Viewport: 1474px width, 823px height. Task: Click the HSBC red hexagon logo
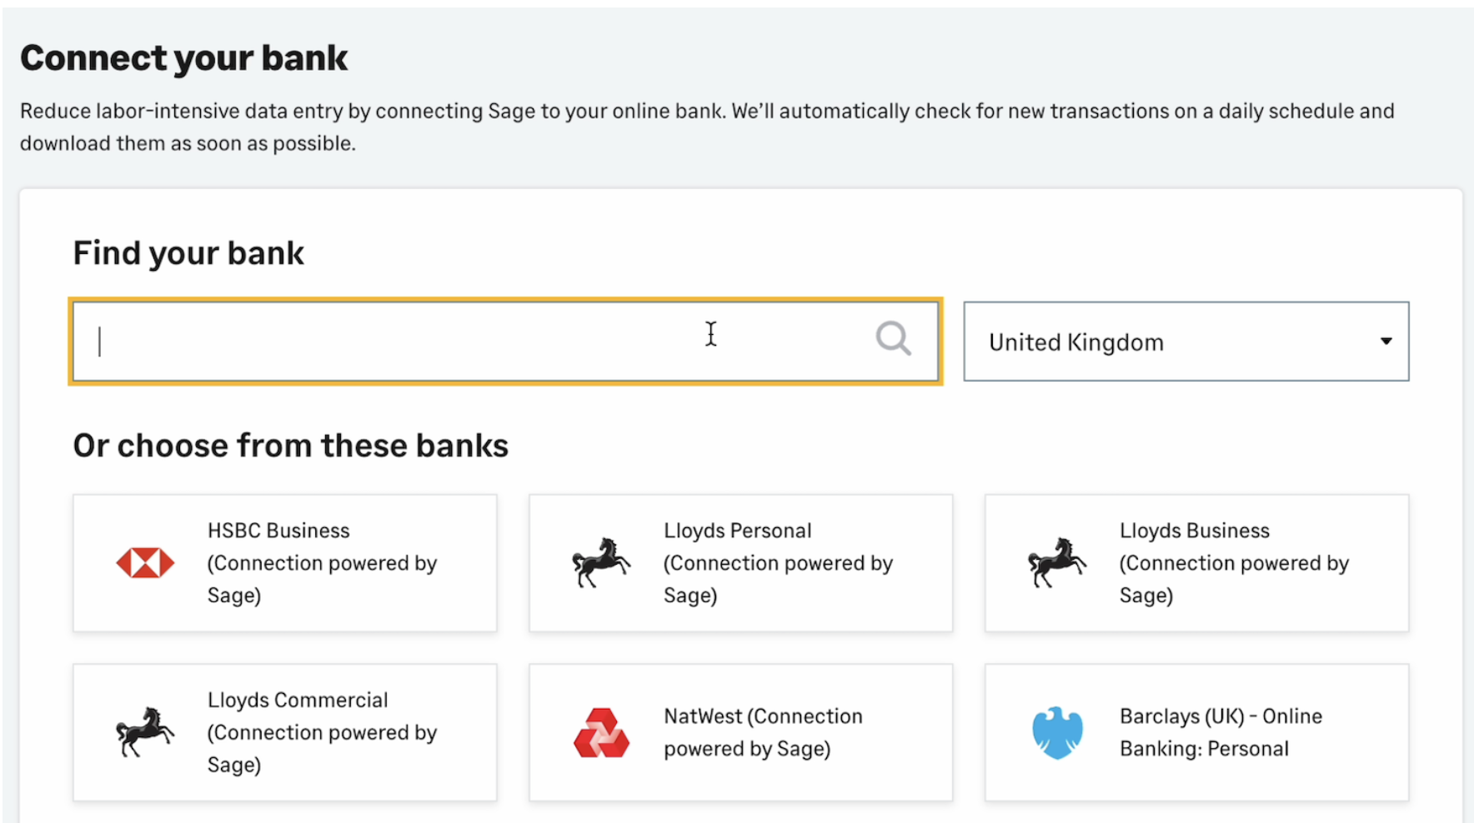coord(145,563)
